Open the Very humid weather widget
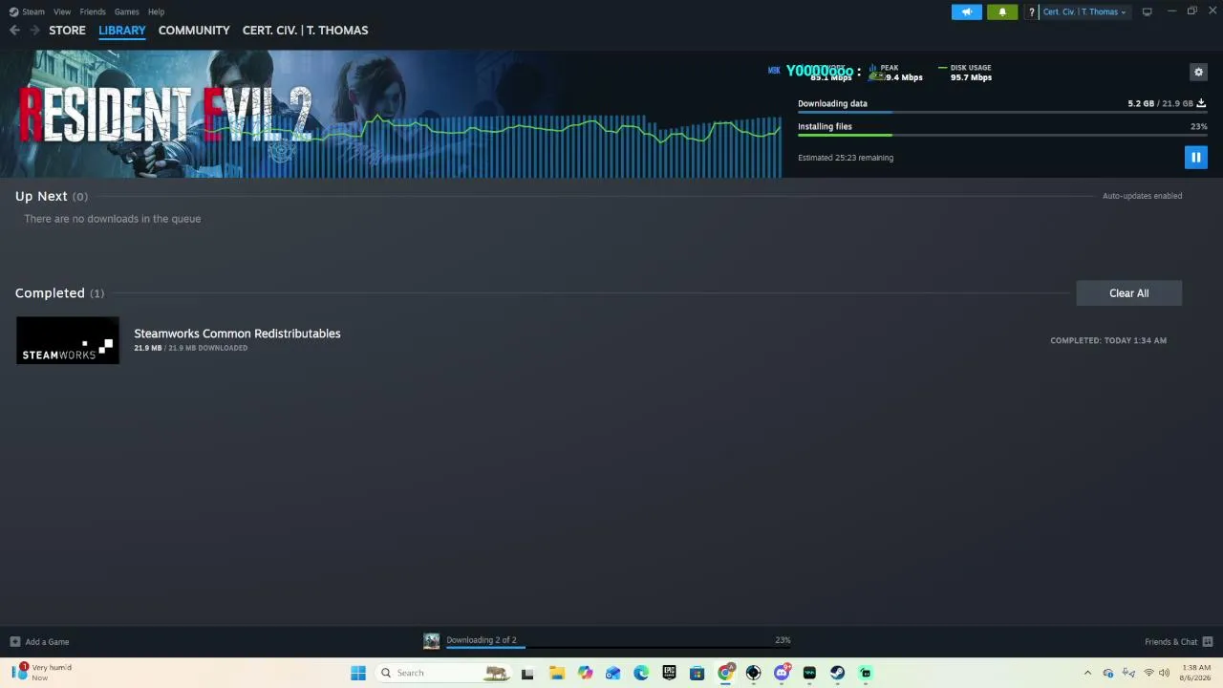The width and height of the screenshot is (1223, 688). (x=42, y=673)
